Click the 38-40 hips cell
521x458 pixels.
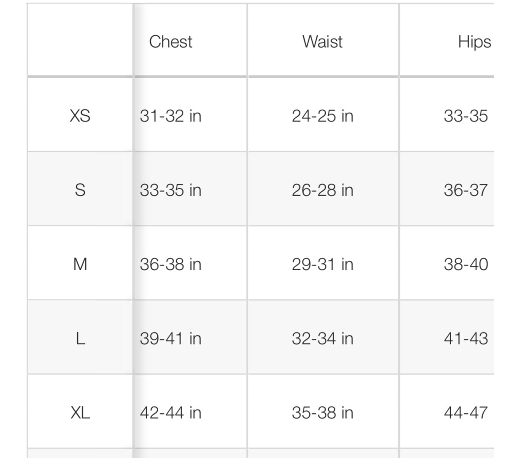[x=466, y=264]
